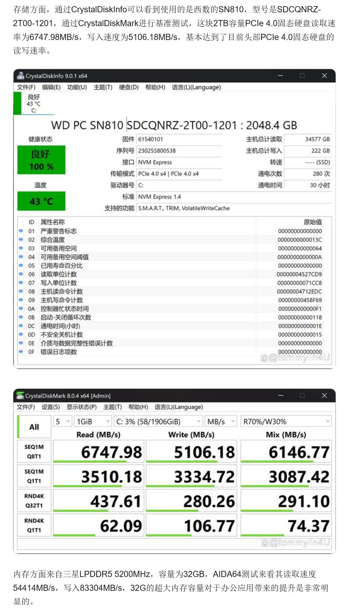Viewport: 348px width, 613px height.
Task: Run the RND4K Q1T1 test button
Action: [x=34, y=525]
